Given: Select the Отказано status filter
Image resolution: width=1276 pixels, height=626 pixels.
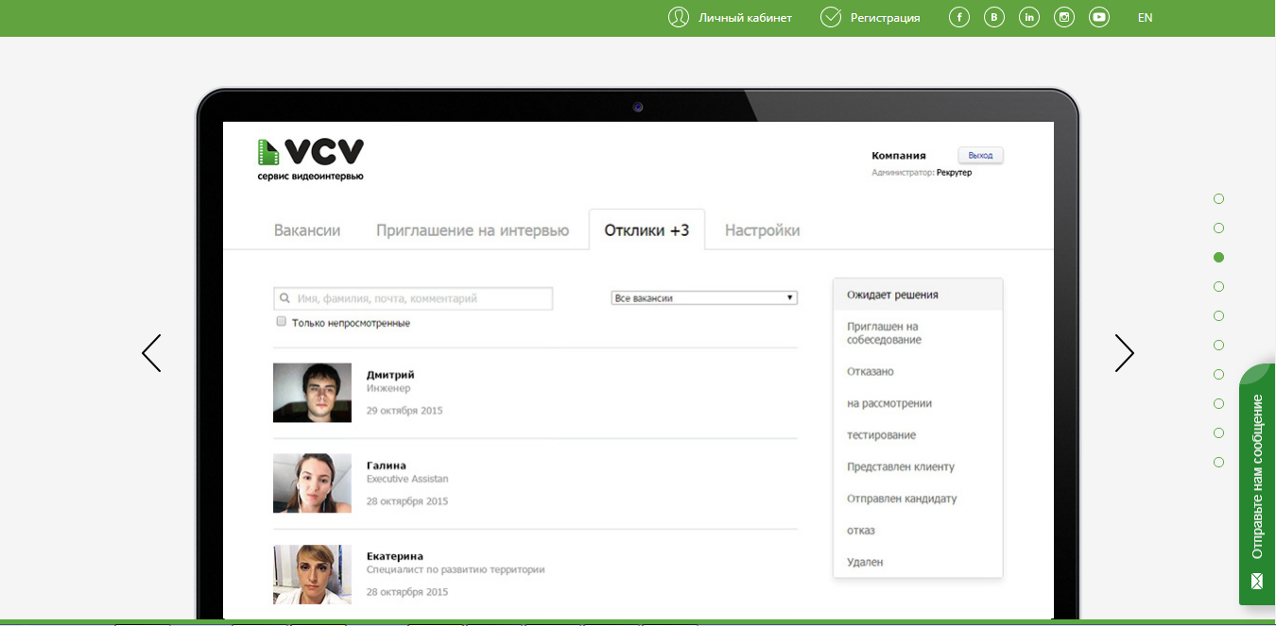Looking at the screenshot, I should coord(869,371).
